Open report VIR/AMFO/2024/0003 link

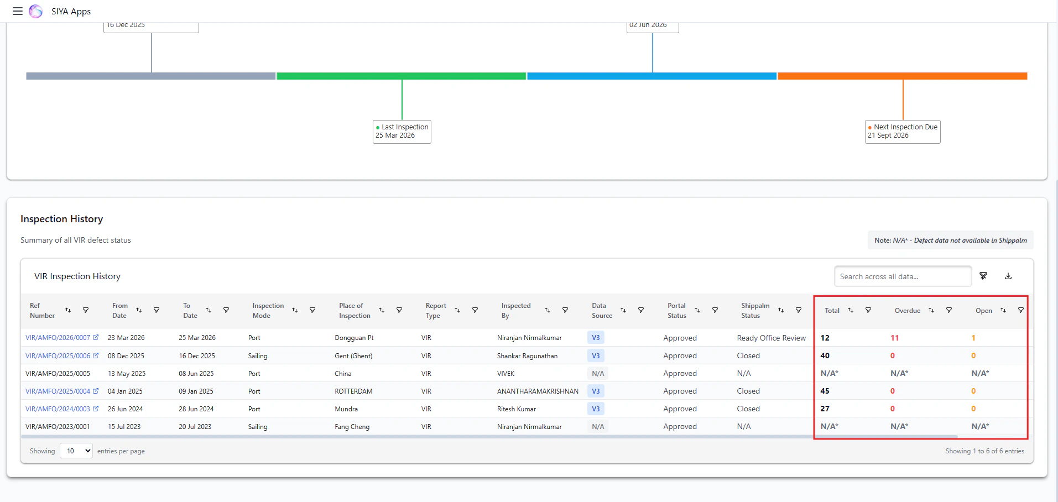[61, 409]
